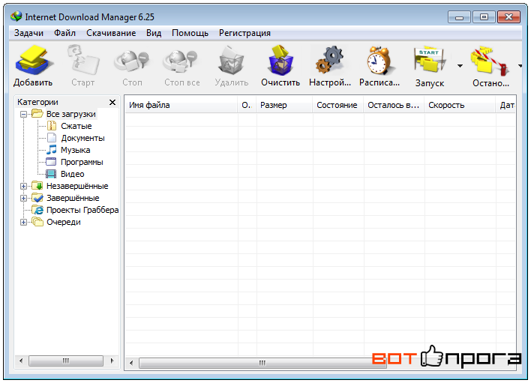The width and height of the screenshot is (531, 383).
Task: Collapse the Все загрузки tree node
Action: [23, 114]
